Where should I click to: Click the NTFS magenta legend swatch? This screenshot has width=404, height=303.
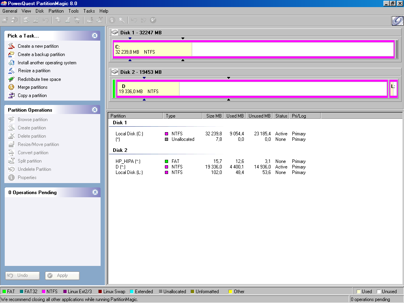coord(43,292)
